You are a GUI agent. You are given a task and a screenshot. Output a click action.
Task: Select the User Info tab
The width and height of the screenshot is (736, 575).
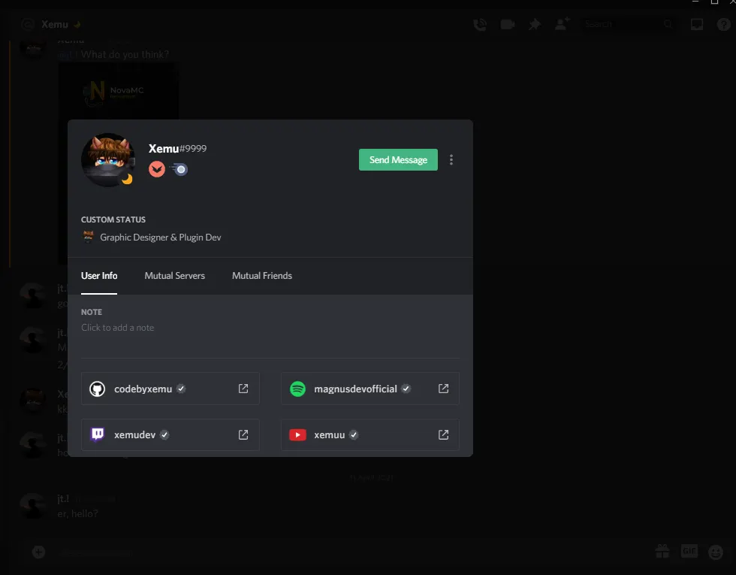[99, 276]
